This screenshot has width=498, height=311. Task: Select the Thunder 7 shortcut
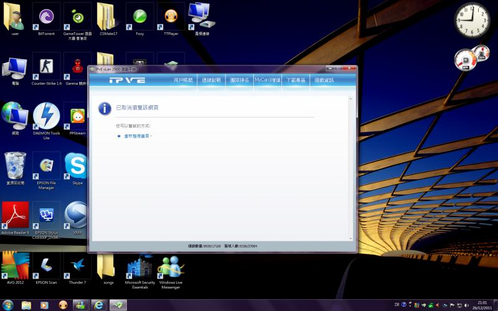(77, 268)
